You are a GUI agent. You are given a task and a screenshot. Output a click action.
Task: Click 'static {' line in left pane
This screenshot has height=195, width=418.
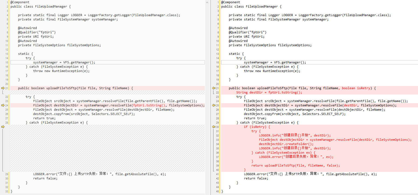click(x=26, y=54)
